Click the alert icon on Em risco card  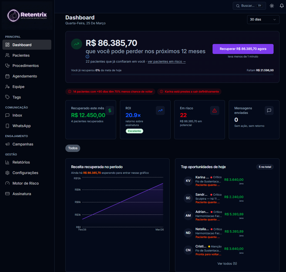point(215,110)
